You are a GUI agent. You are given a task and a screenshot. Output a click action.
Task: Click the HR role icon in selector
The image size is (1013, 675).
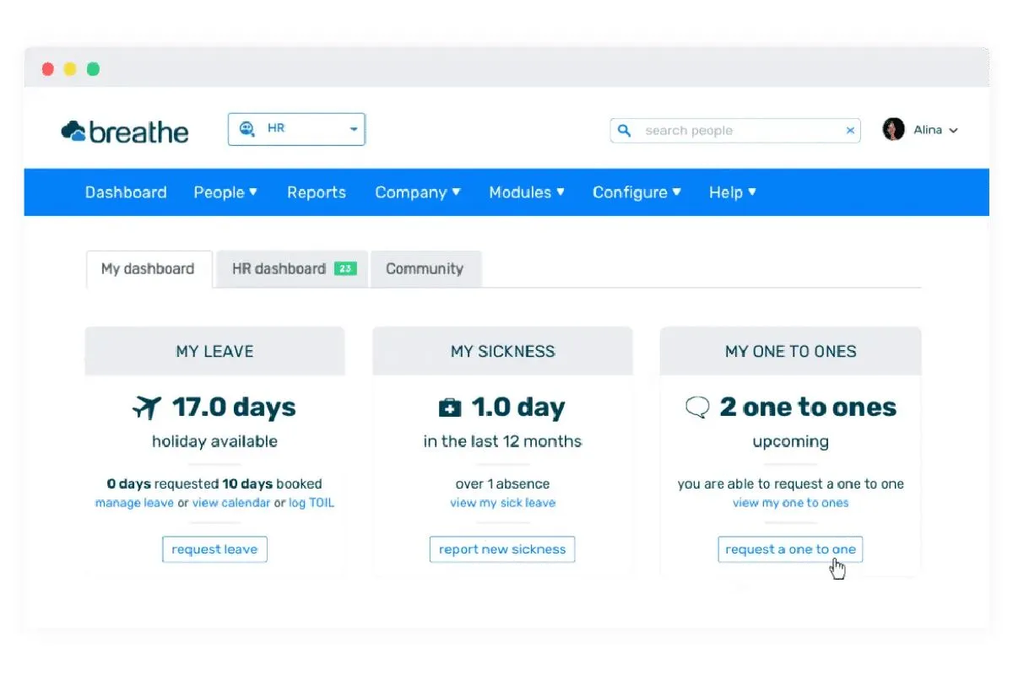[247, 129]
